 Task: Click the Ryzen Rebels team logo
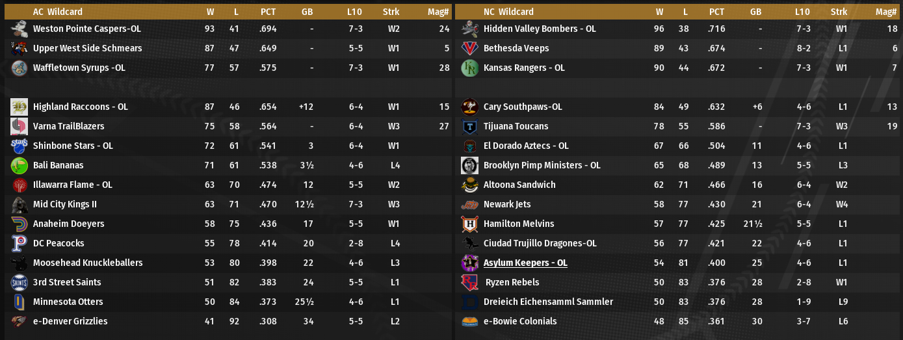tap(469, 282)
